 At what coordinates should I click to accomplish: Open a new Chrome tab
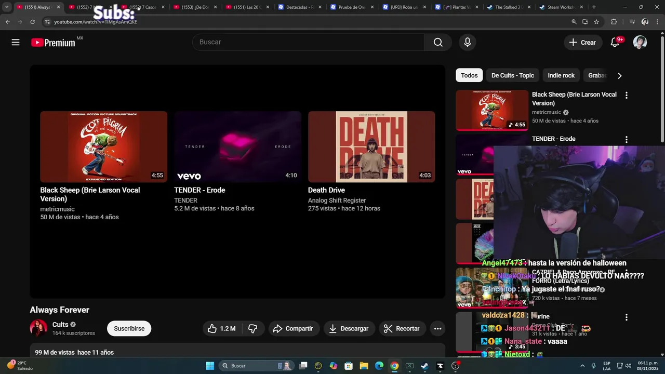click(x=594, y=7)
